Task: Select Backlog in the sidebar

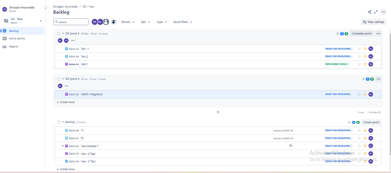Action: pyautogui.click(x=22, y=31)
